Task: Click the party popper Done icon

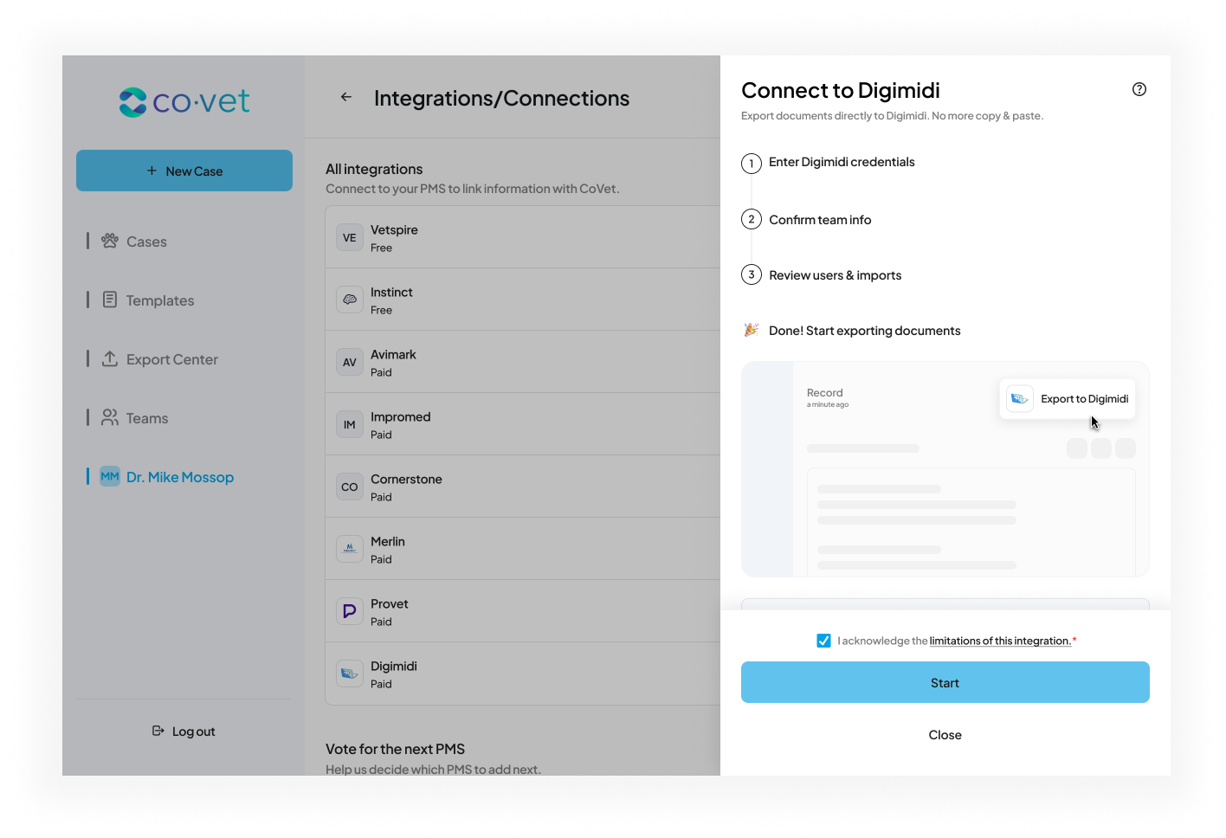Action: (752, 330)
